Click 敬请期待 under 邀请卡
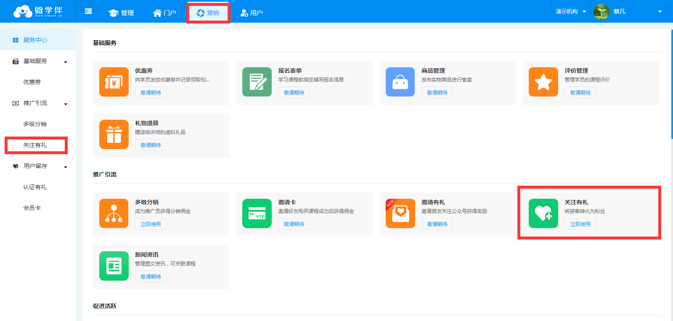Screen dimensions: 673x321 (294, 224)
